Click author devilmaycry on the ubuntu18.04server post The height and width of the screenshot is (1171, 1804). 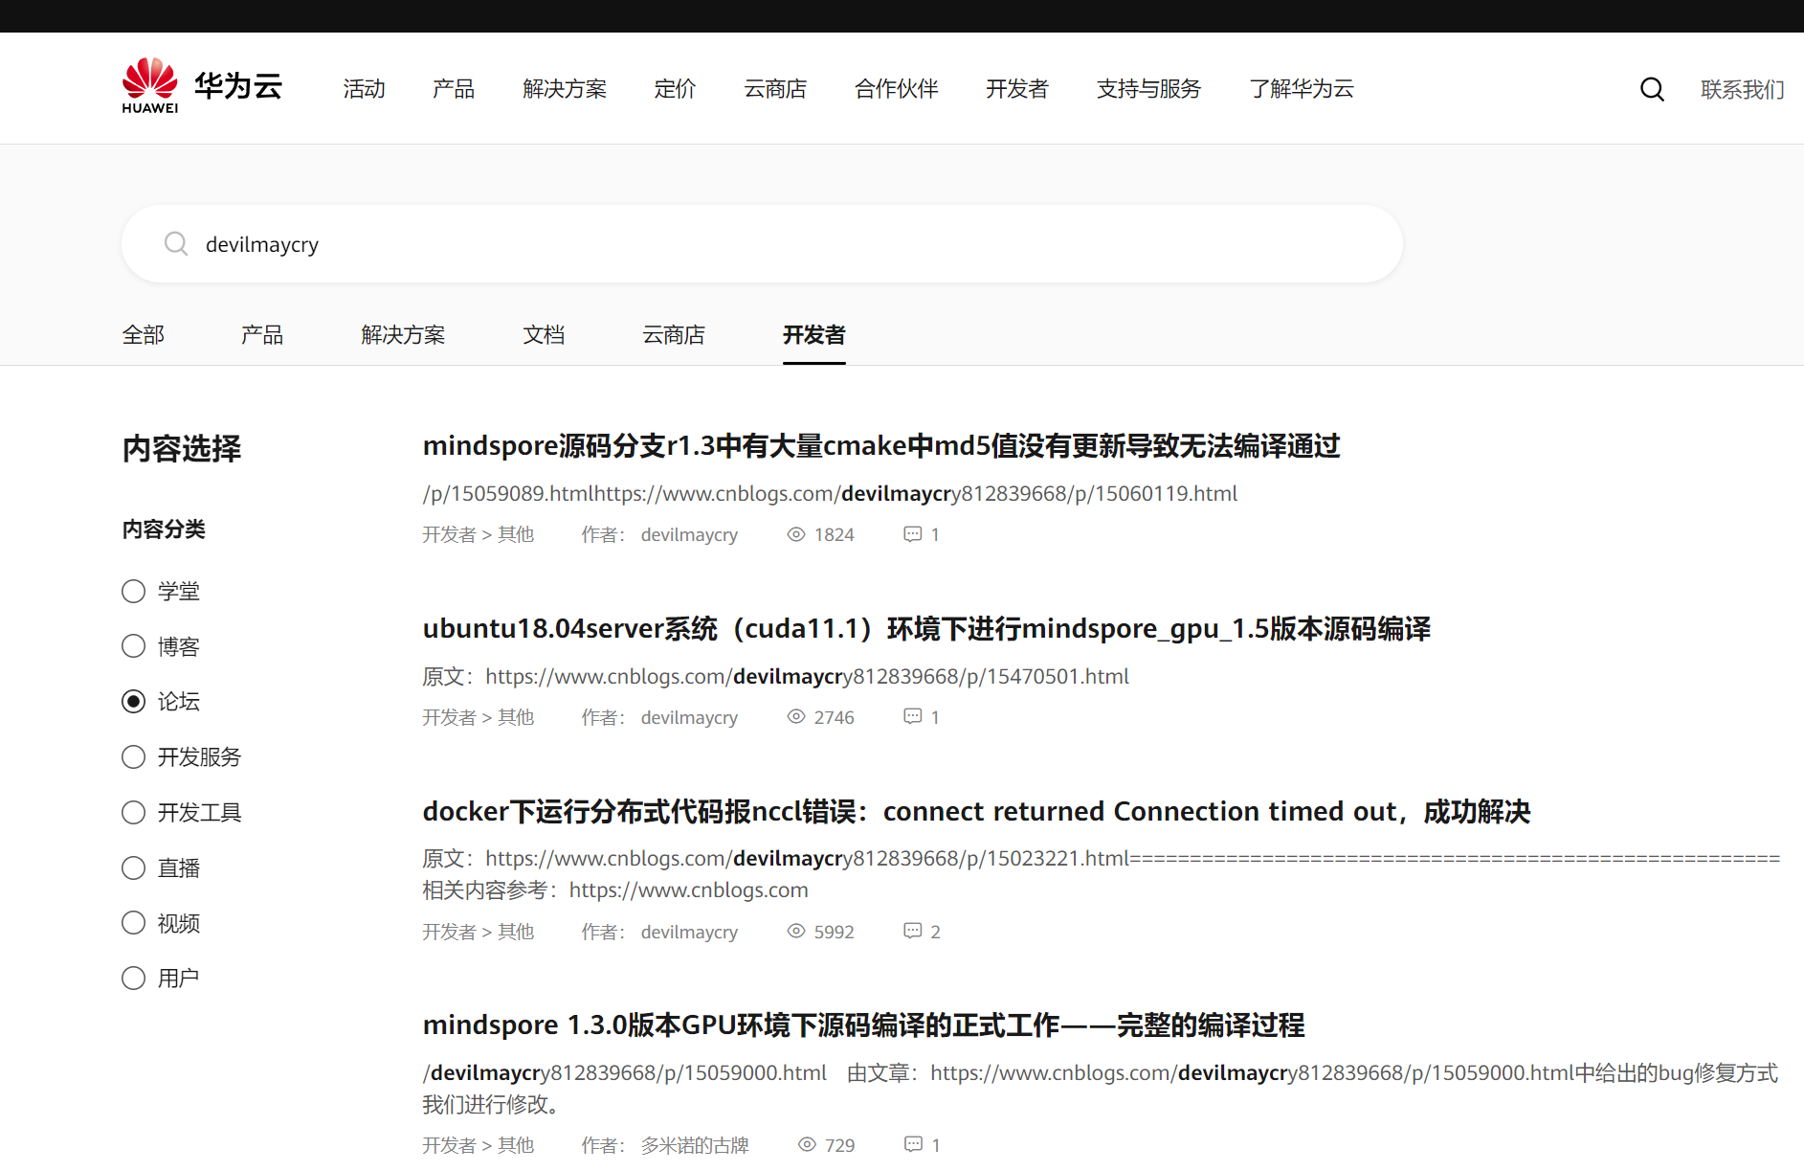pos(689,717)
